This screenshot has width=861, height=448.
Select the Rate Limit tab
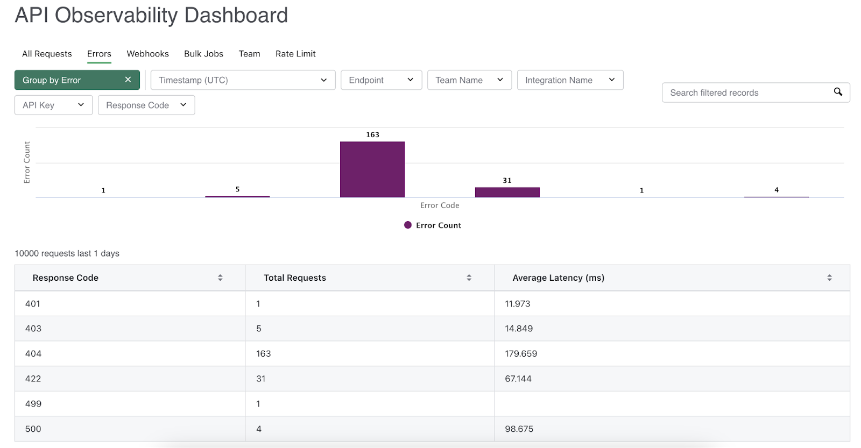coord(295,54)
